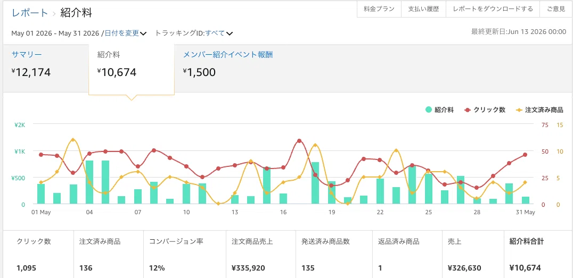Click the クリック数 total 1,095

click(26, 268)
